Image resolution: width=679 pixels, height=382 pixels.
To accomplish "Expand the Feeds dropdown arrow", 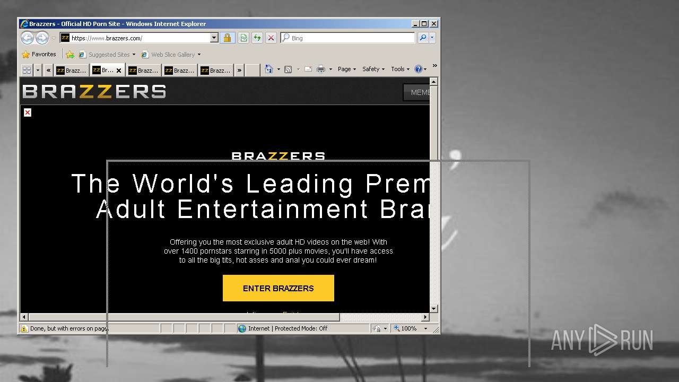I will [x=298, y=70].
